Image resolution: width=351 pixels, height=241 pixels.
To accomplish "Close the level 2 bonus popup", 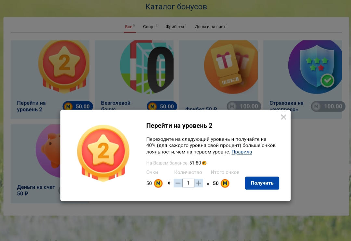I will 283,117.
